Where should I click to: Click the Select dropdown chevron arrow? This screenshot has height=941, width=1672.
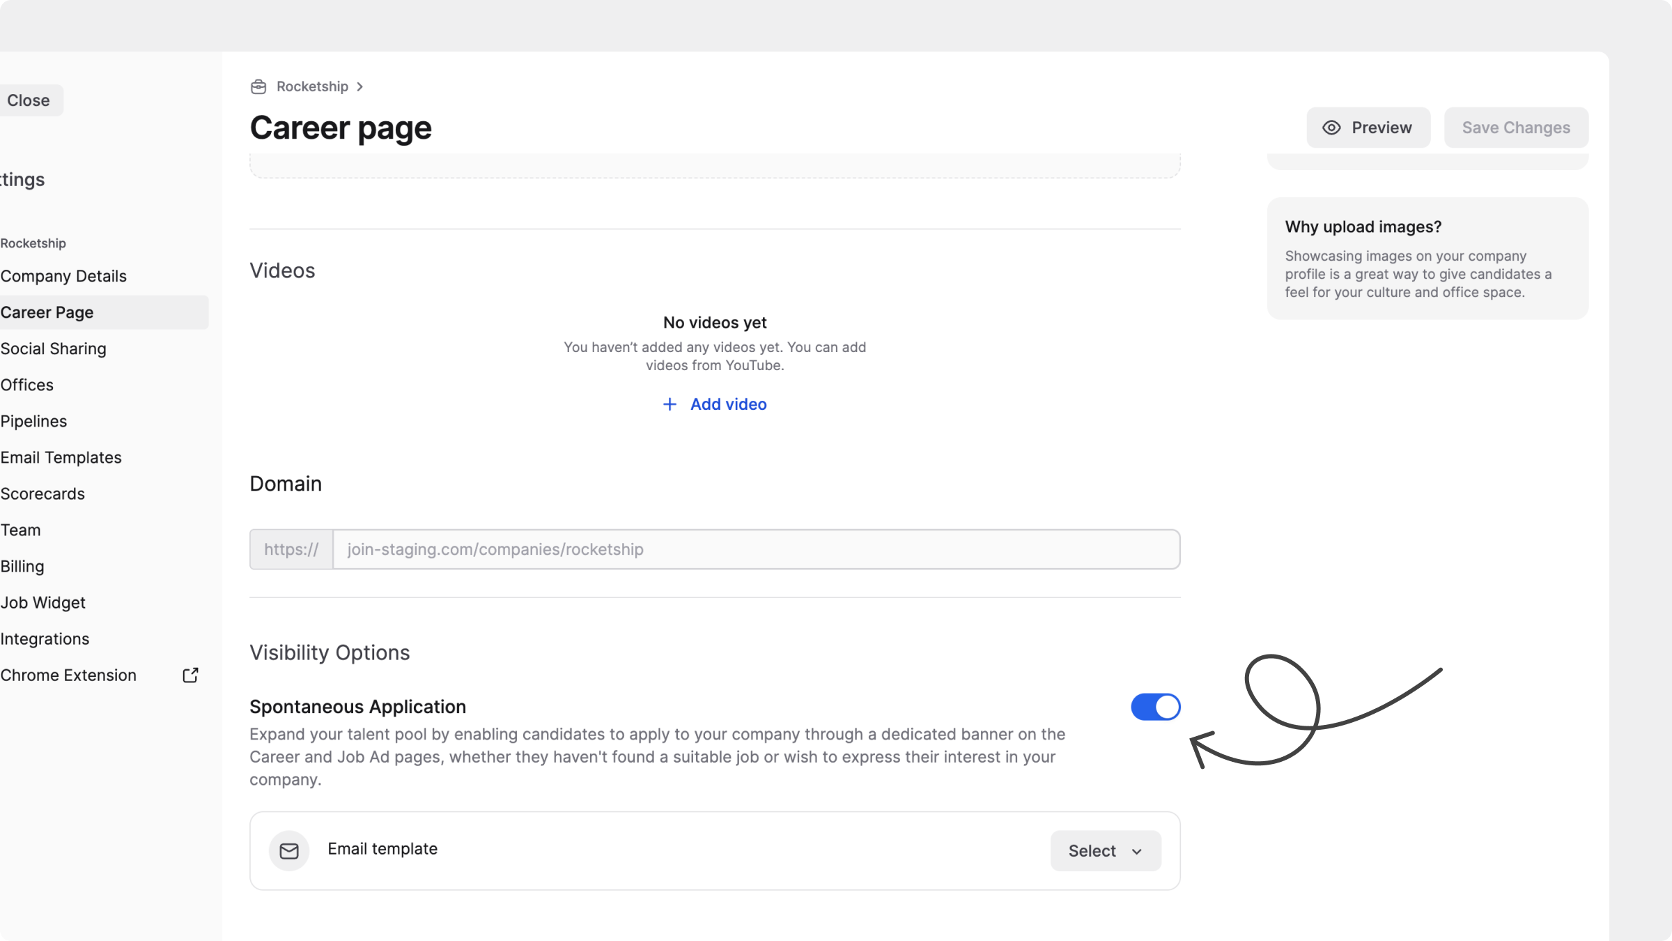(1137, 851)
